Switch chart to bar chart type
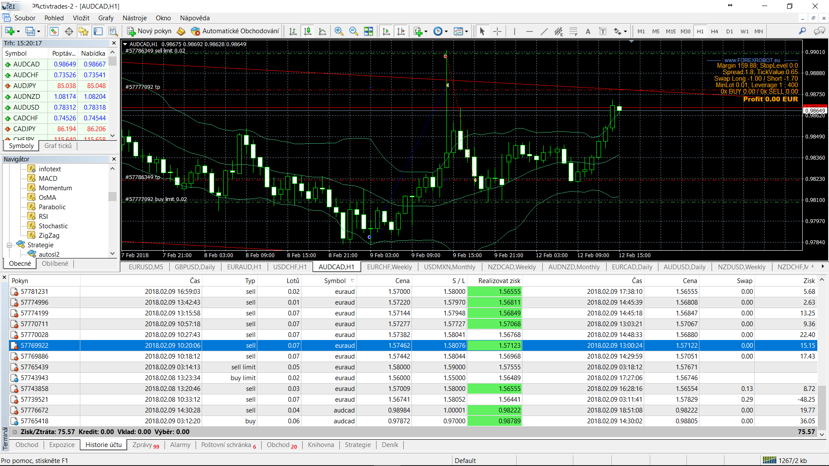Image resolution: width=829 pixels, height=466 pixels. coord(293,31)
